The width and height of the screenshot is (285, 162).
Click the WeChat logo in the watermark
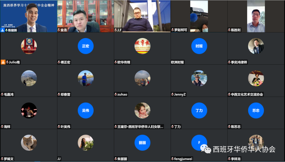tap(206, 149)
